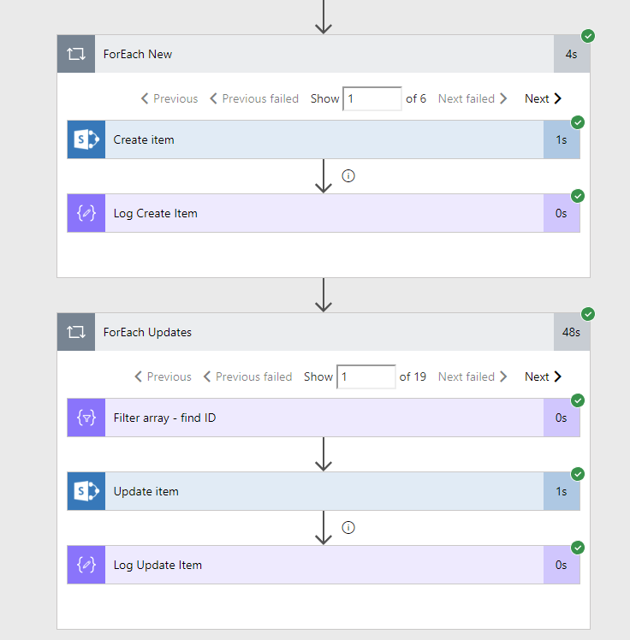The image size is (630, 640).
Task: Expand the Create item action
Action: tap(324, 139)
